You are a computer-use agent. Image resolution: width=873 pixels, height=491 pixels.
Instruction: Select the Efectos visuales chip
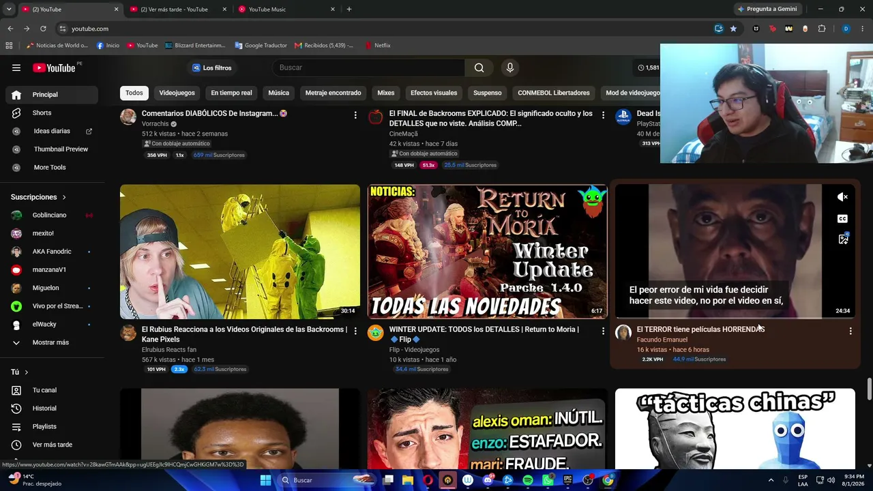point(434,93)
